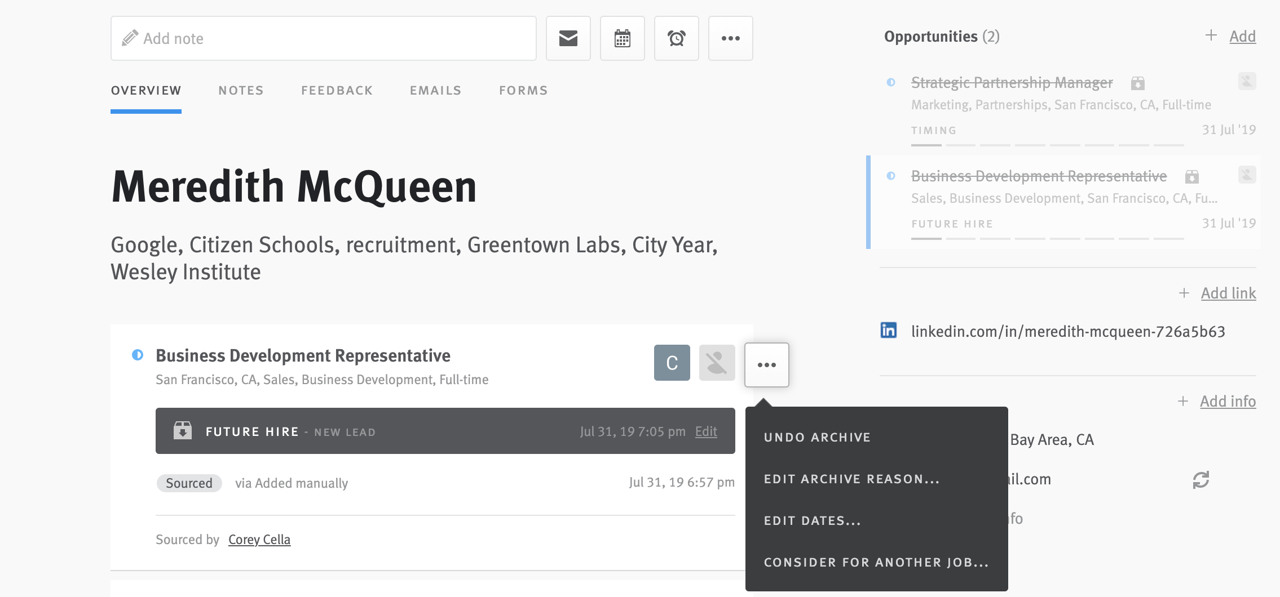Click the Add link option
Viewport: 1280px width, 597px height.
pos(1229,293)
